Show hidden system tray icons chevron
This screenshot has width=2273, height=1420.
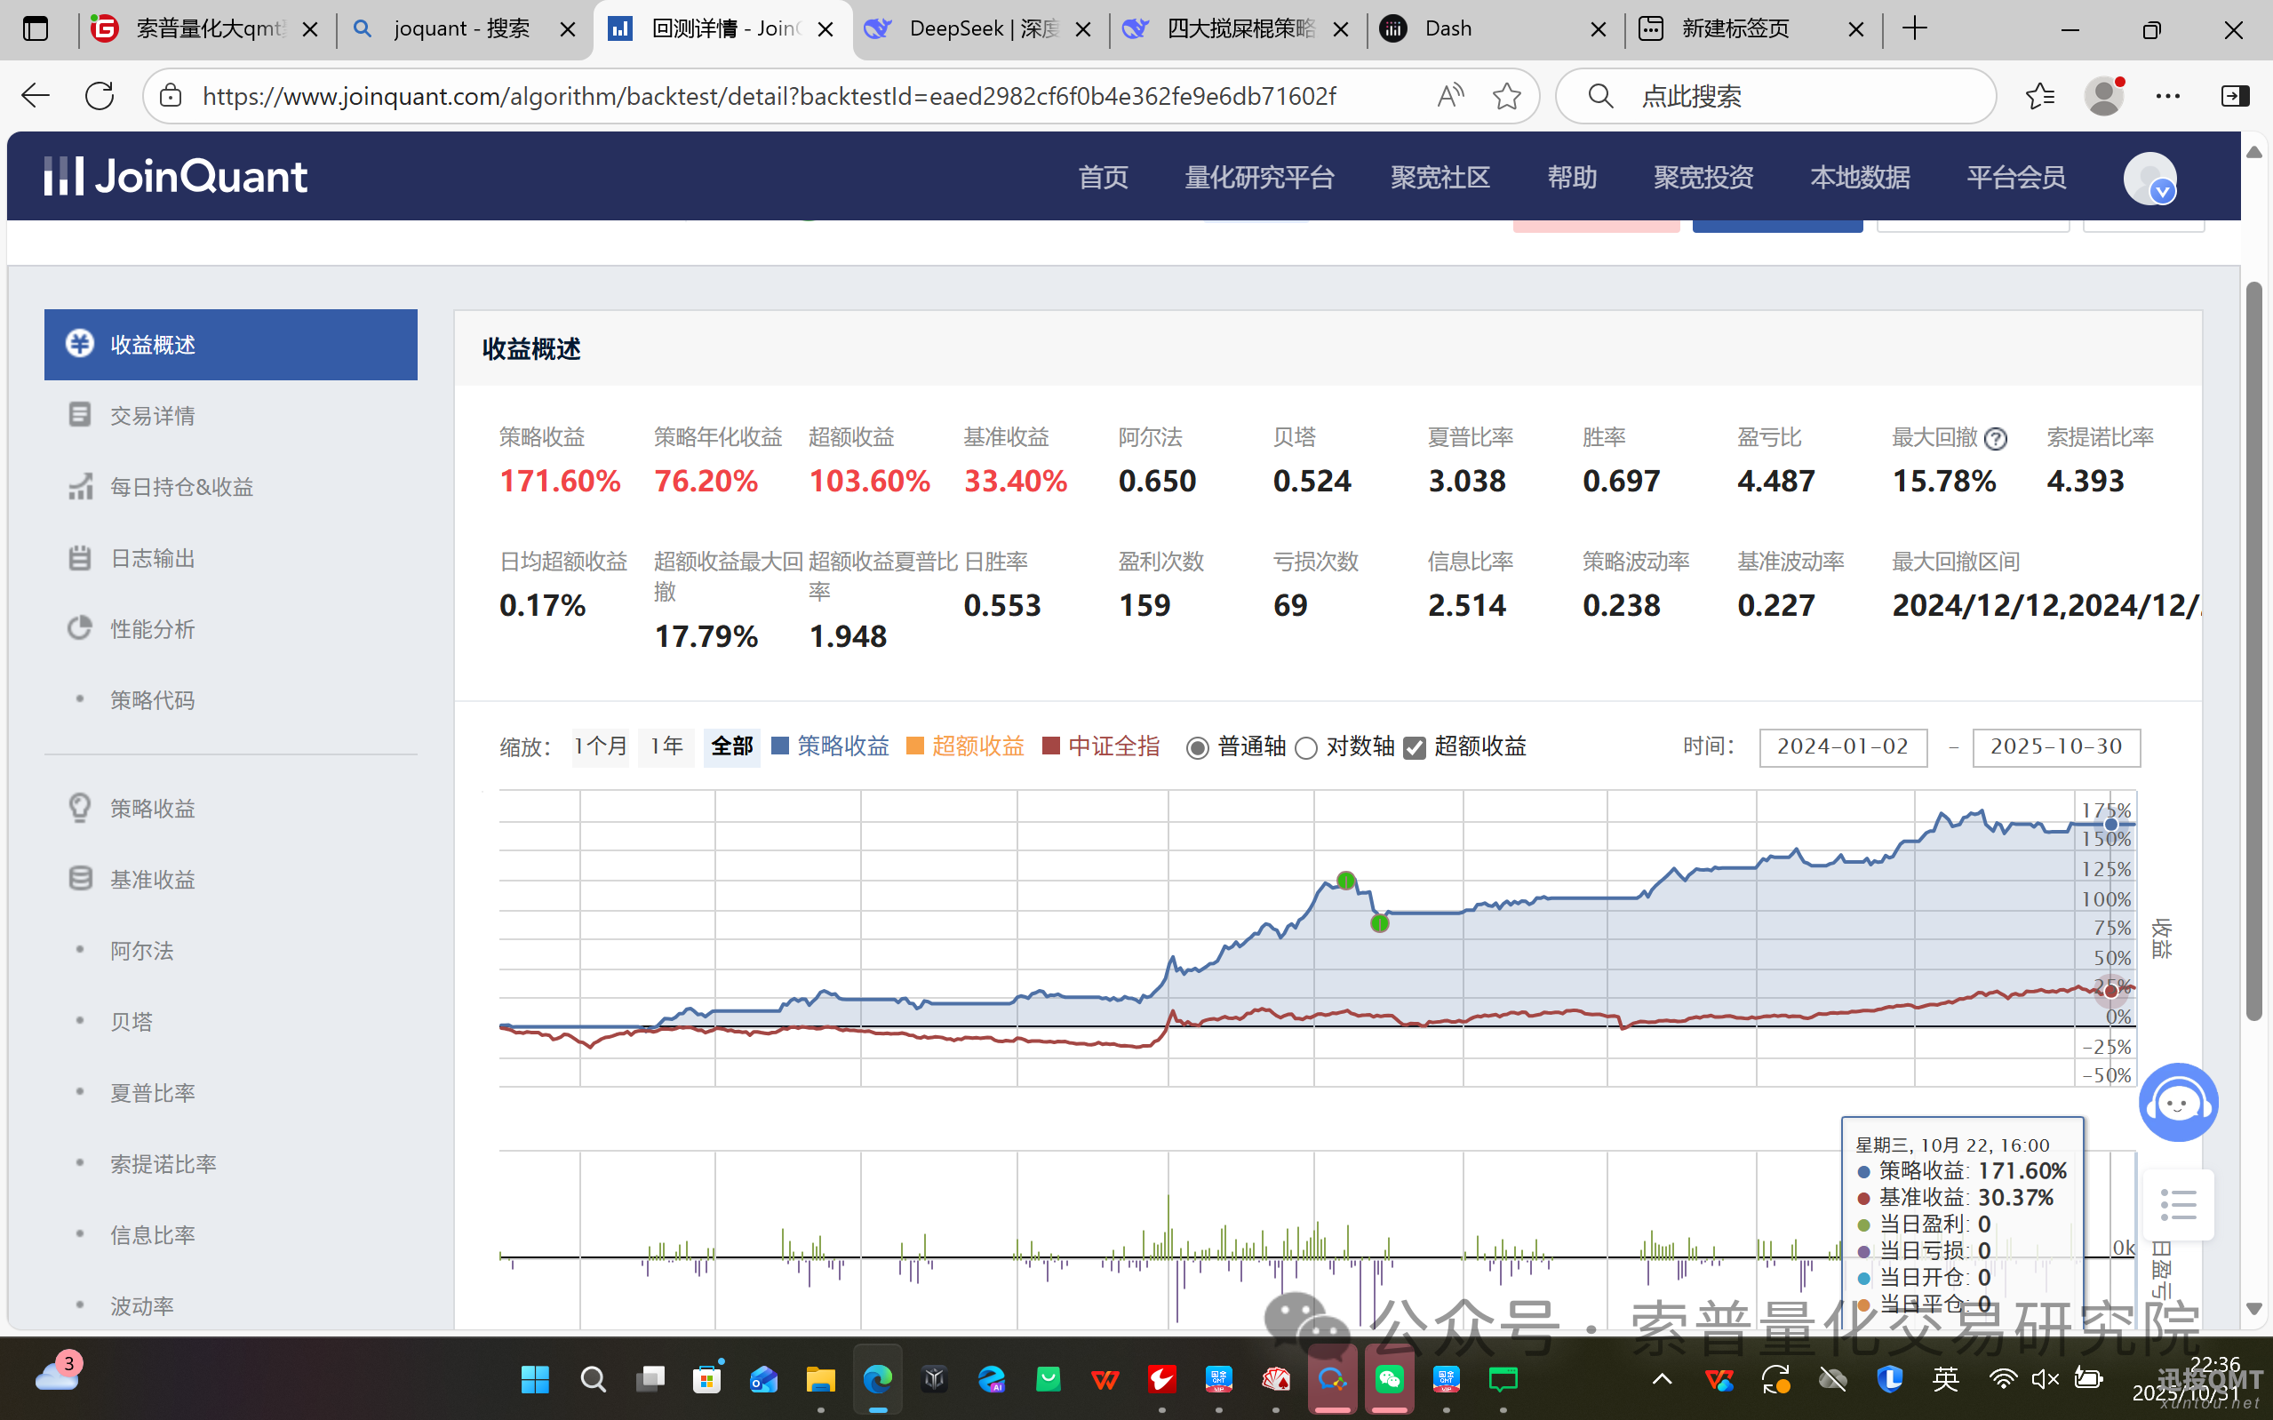(x=1662, y=1378)
